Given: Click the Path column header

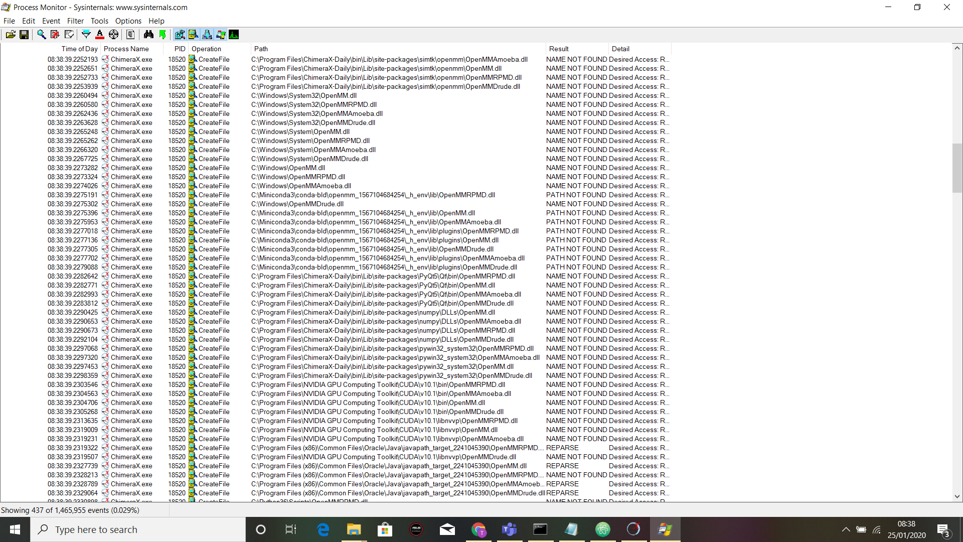Looking at the screenshot, I should (x=261, y=49).
